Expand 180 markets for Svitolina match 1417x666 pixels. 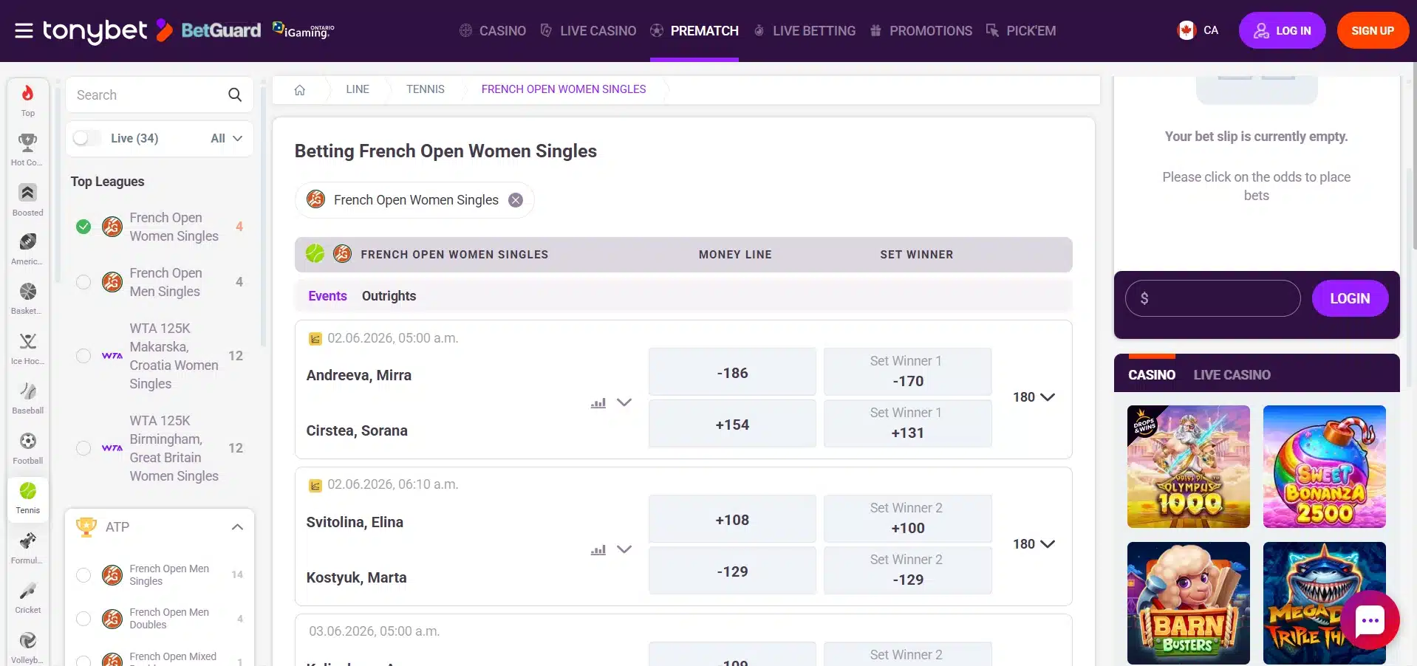(x=1034, y=544)
